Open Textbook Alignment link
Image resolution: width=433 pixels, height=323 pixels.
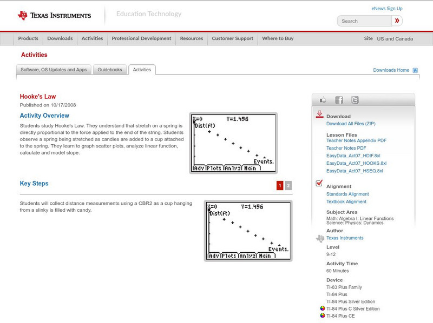click(x=346, y=201)
